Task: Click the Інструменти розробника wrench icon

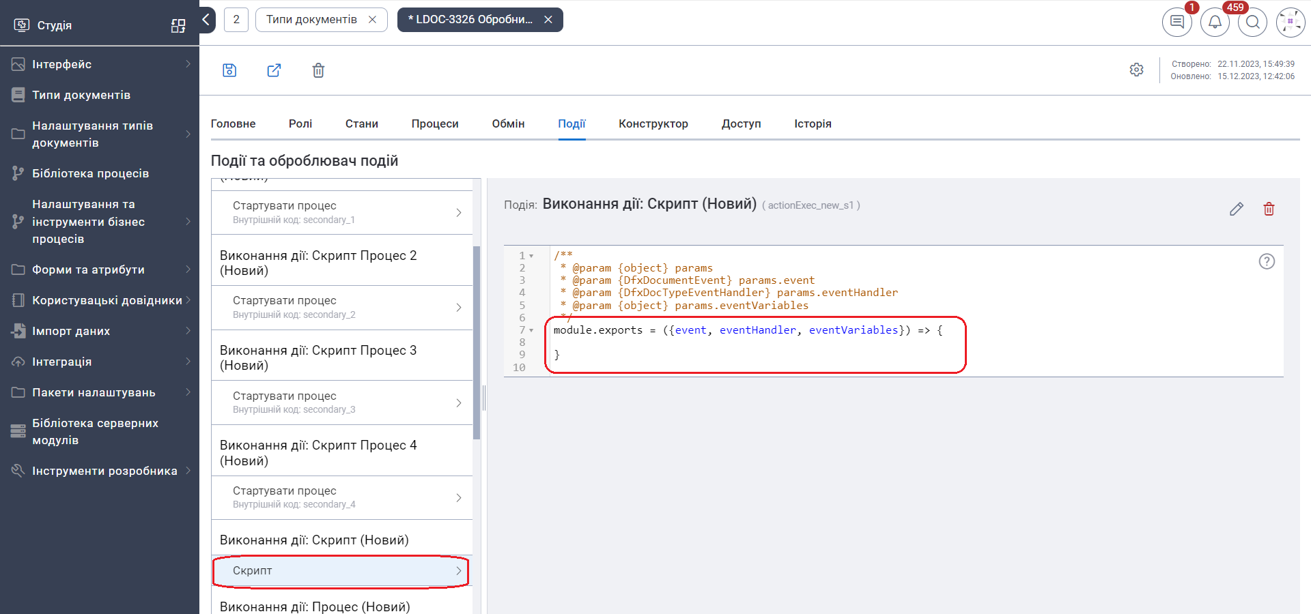Action: click(18, 471)
